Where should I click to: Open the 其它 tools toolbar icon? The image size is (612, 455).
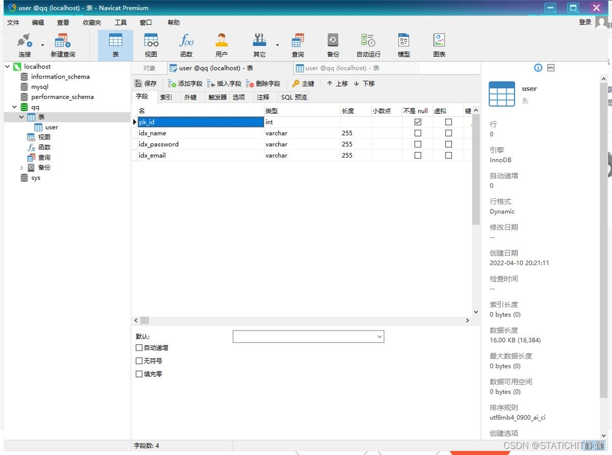tap(260, 45)
